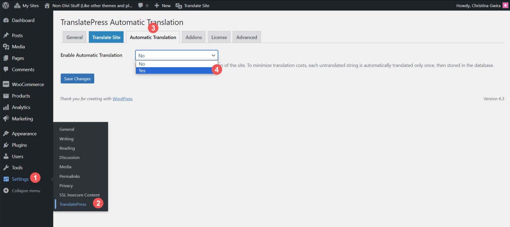Open the comments bubble icon in admin bar
This screenshot has width=510, height=227.
(141, 5)
